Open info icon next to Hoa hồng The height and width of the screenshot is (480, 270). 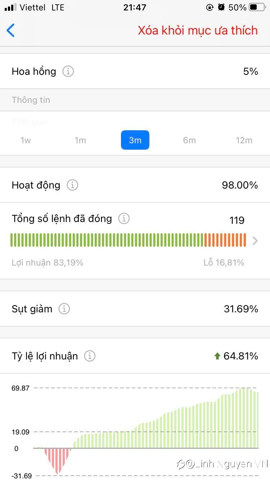point(68,72)
